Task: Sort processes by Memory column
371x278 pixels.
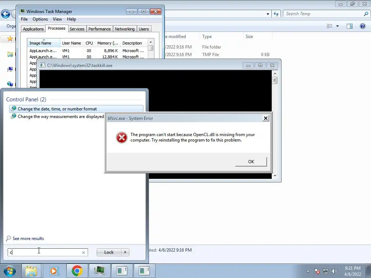Action: (108, 43)
